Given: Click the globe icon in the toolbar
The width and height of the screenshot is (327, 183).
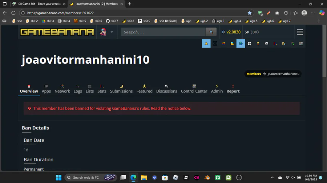Looking at the screenshot, I should (241, 43).
